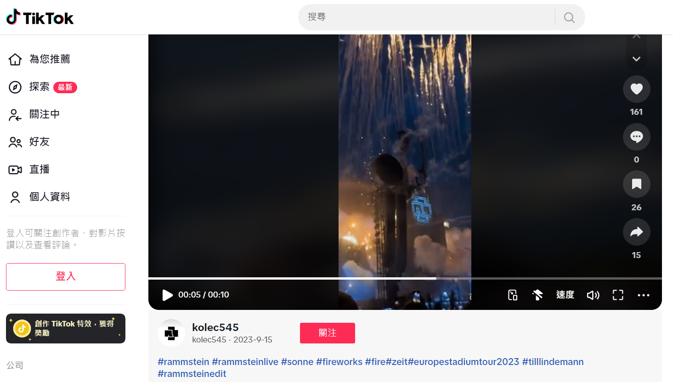Play the paused video
Screen dimensions: 673x382
167,295
